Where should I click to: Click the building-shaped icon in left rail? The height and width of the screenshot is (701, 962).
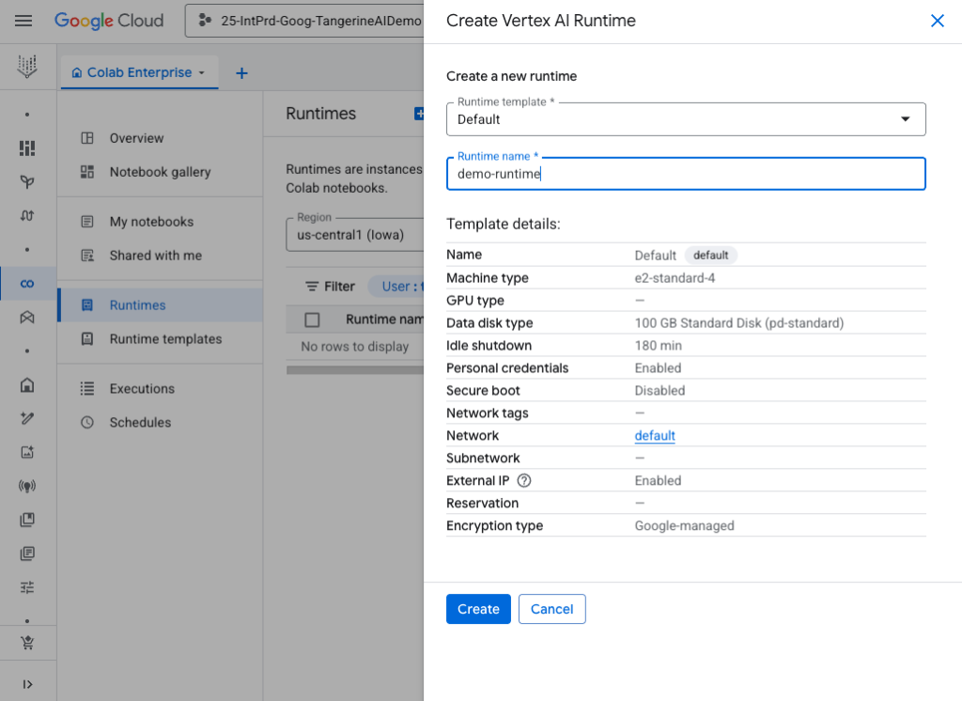pyautogui.click(x=27, y=385)
